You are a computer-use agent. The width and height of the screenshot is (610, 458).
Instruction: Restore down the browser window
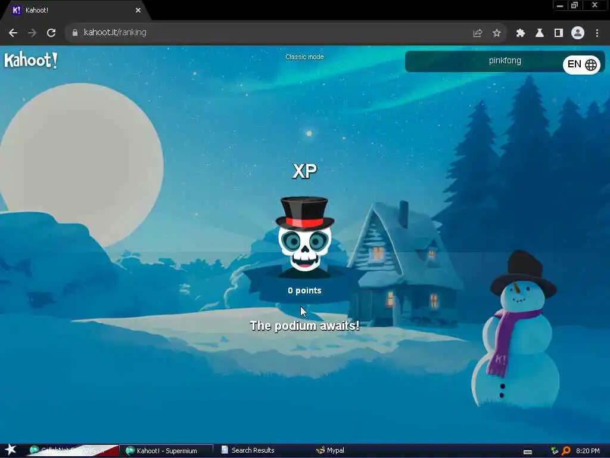pos(574,5)
